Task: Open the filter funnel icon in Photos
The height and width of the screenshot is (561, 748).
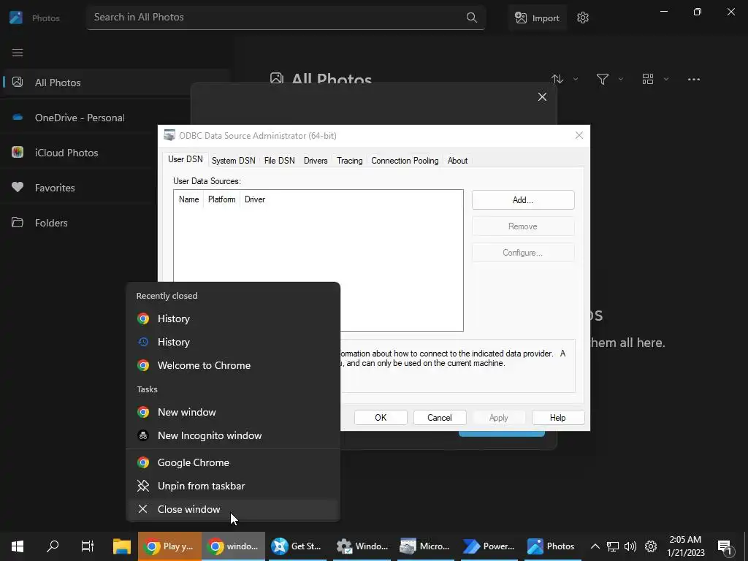Action: coord(603,79)
